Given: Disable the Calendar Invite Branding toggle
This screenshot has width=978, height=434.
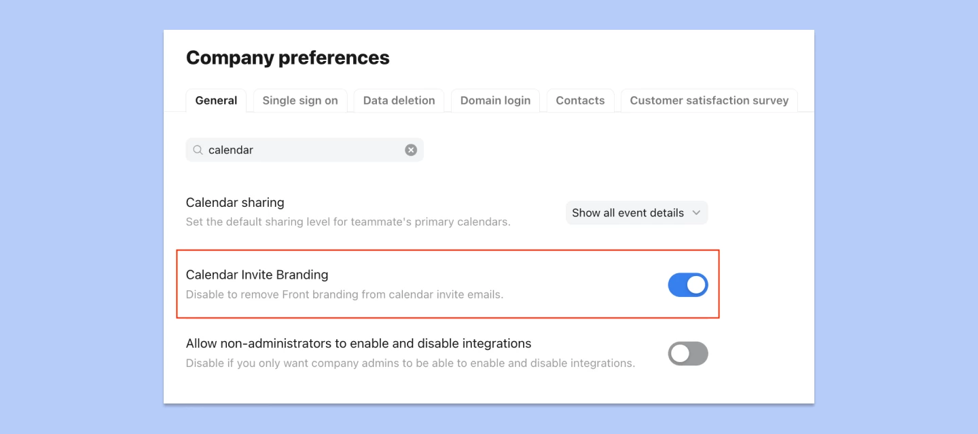Looking at the screenshot, I should point(688,285).
